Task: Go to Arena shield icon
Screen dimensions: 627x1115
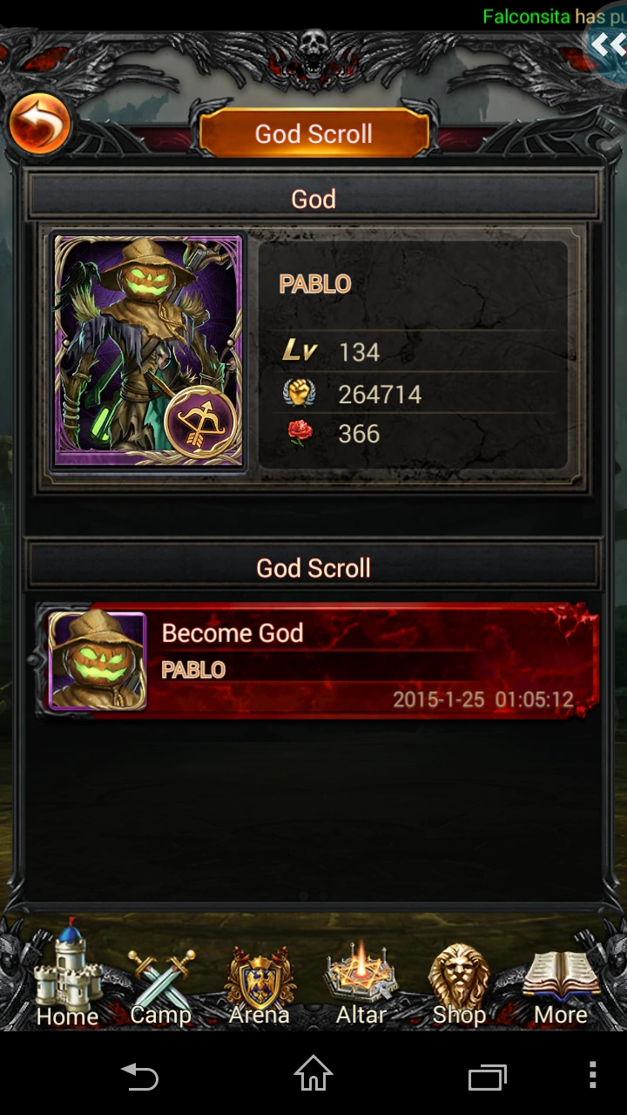Action: [x=259, y=984]
